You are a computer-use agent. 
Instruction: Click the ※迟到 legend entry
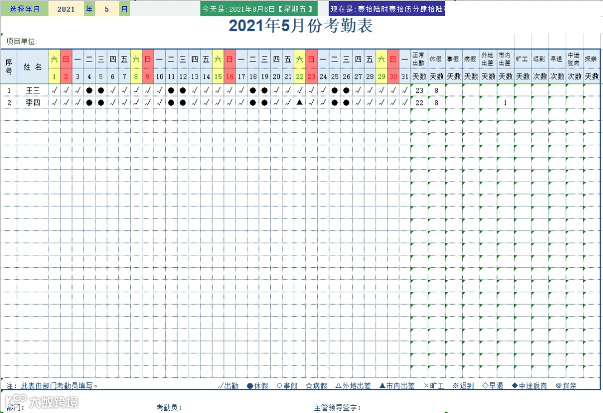pos(463,386)
